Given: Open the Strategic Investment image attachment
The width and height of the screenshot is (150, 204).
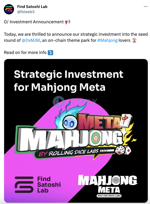Looking at the screenshot, I should click(76, 131).
